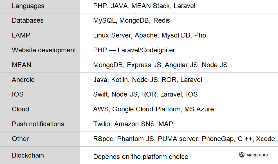Select the Twilio, Amazon SNS, MAP cell
The image size is (278, 164).
[133, 124]
